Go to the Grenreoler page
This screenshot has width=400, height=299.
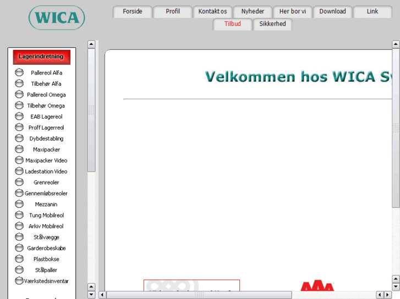(x=46, y=182)
